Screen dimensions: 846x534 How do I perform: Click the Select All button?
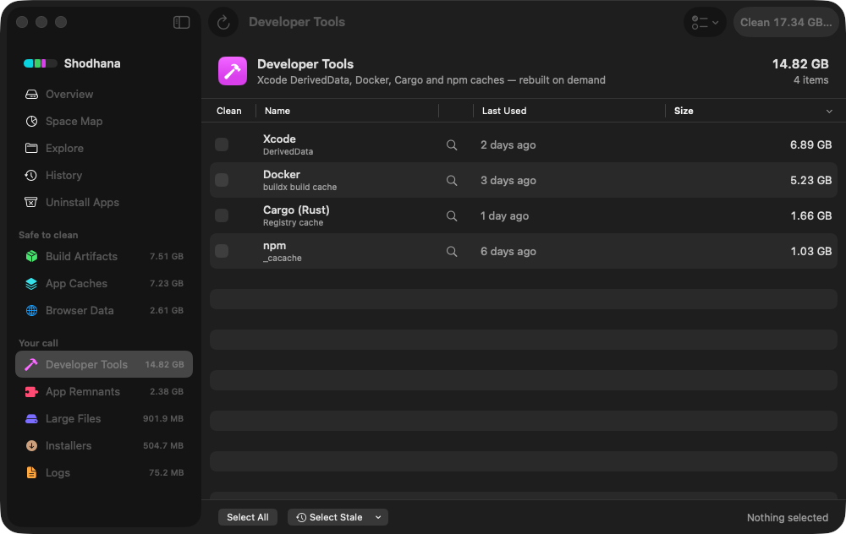point(248,517)
